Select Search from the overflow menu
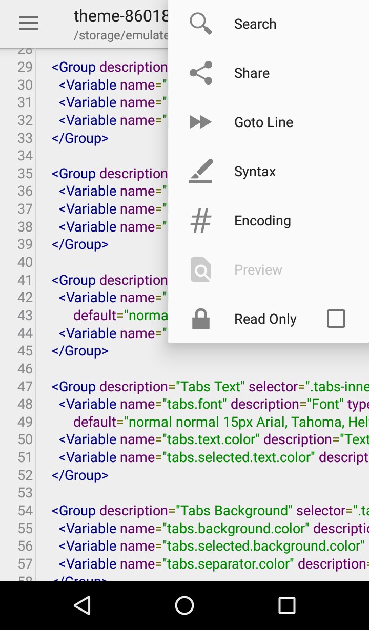Image resolution: width=369 pixels, height=630 pixels. point(255,24)
